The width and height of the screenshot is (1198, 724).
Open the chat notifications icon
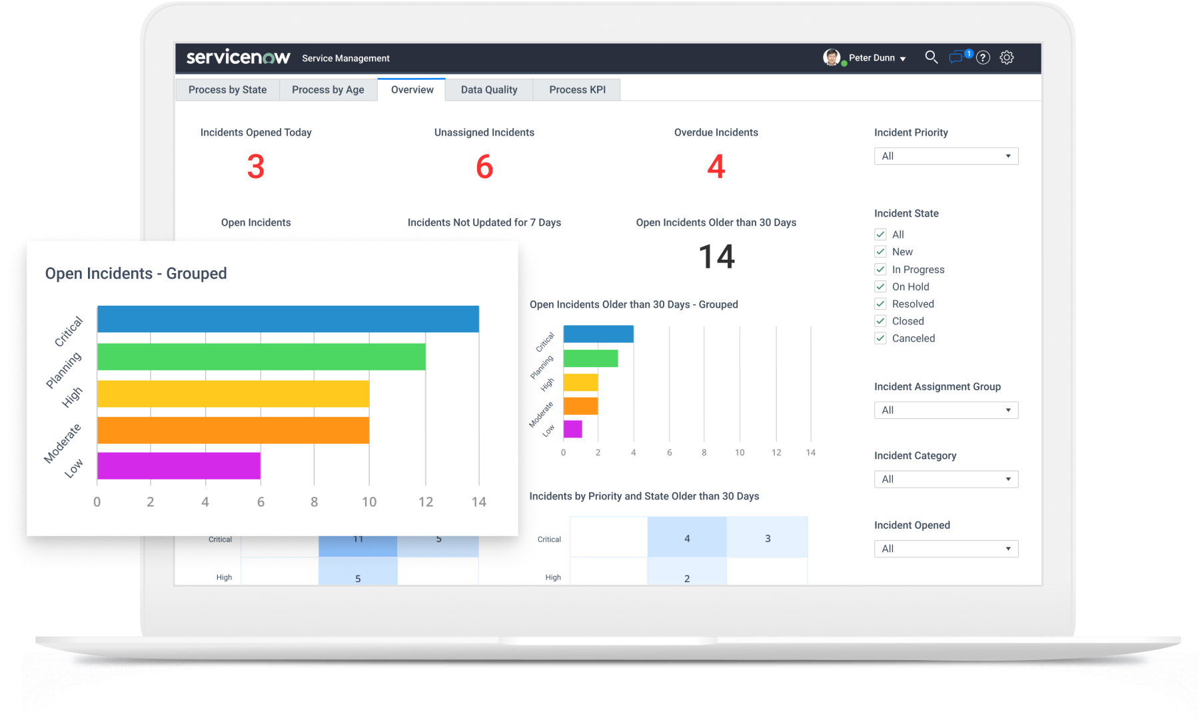957,57
